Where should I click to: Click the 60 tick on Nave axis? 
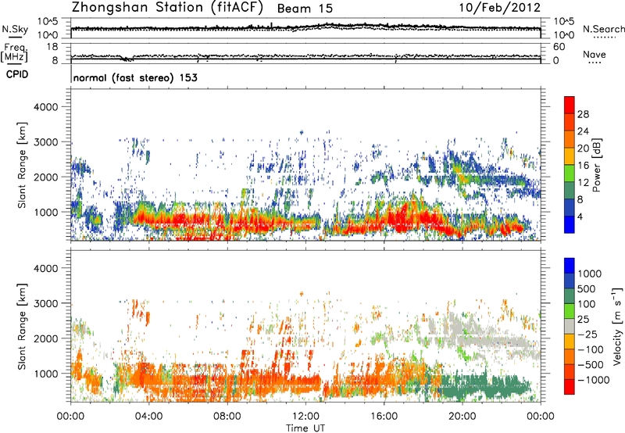click(559, 47)
